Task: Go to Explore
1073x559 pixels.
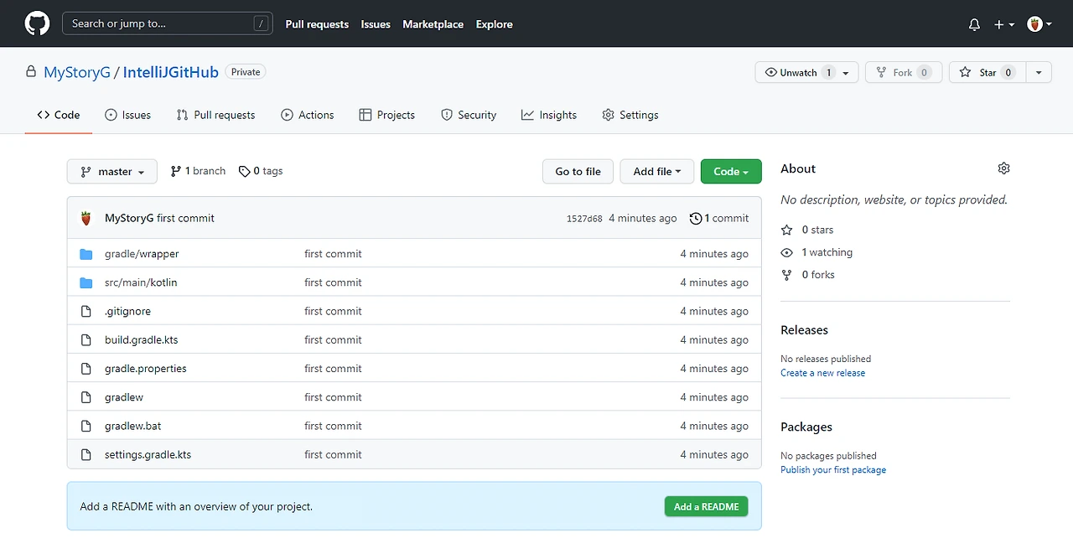Action: tap(494, 24)
